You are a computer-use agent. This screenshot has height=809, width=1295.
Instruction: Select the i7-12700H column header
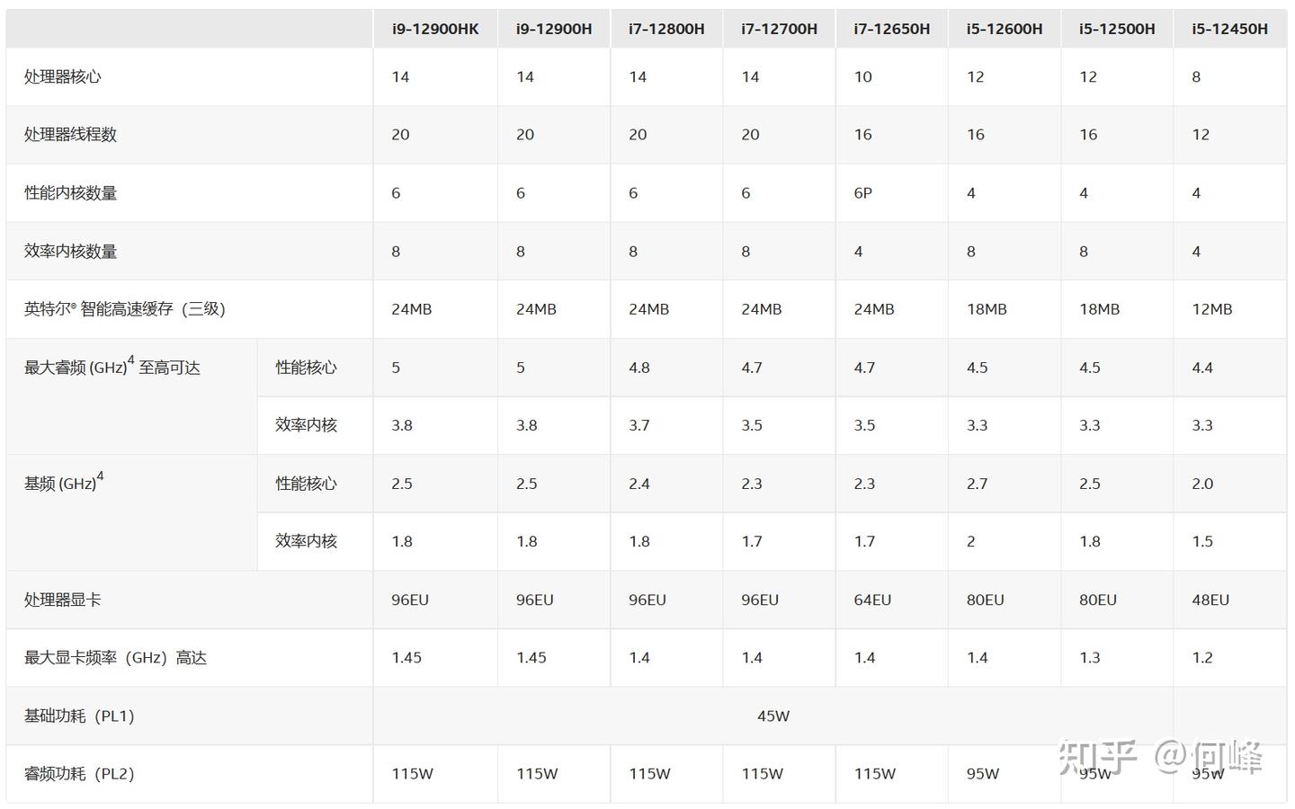click(779, 29)
